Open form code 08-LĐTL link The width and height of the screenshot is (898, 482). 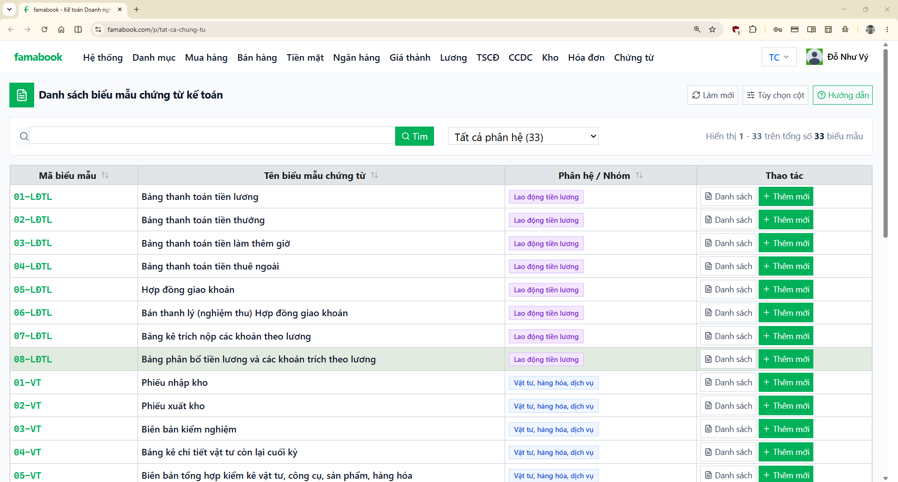(x=33, y=359)
